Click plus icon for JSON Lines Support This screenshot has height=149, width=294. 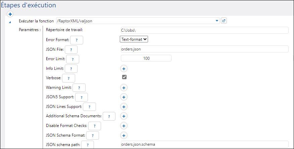(124, 107)
